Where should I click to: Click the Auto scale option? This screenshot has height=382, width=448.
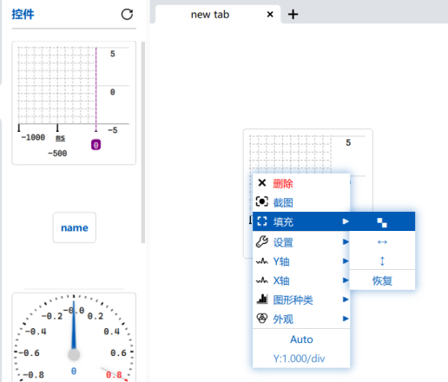pos(301,339)
